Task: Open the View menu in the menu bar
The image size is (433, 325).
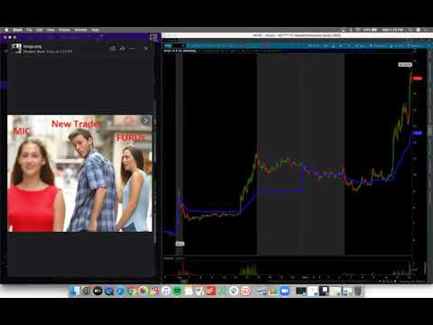Action: coord(51,30)
